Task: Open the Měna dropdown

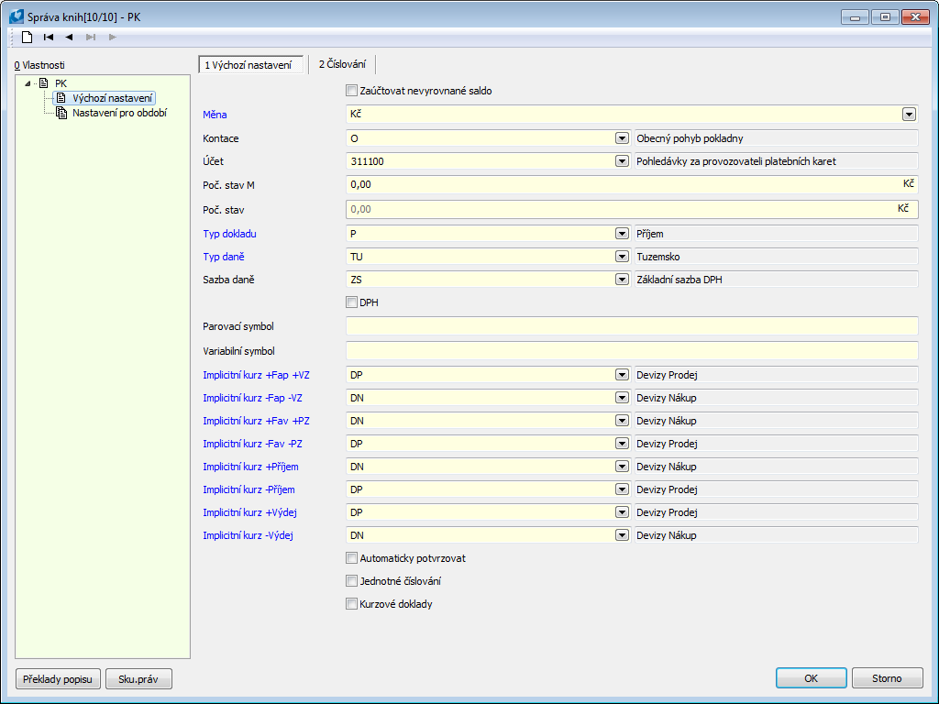Action: (x=909, y=115)
